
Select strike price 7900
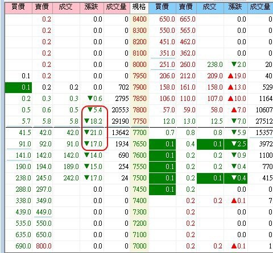(139, 87)
